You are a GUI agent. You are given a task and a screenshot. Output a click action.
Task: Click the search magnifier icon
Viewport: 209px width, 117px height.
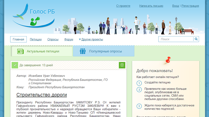click(196, 39)
